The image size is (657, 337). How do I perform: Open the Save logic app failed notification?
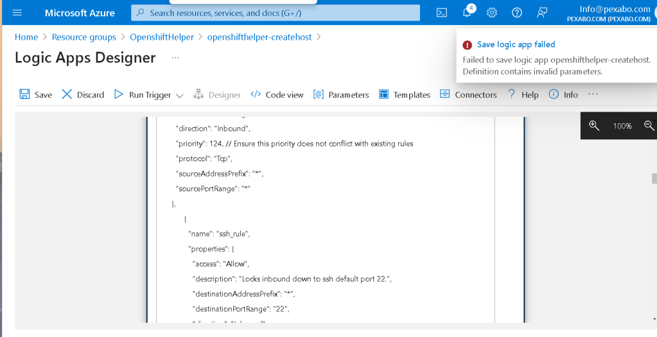516,44
